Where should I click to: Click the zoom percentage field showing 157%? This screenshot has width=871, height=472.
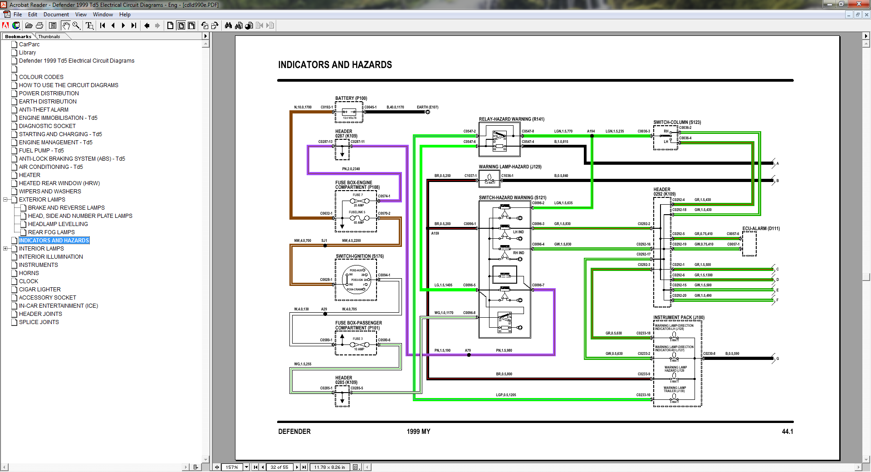[232, 467]
